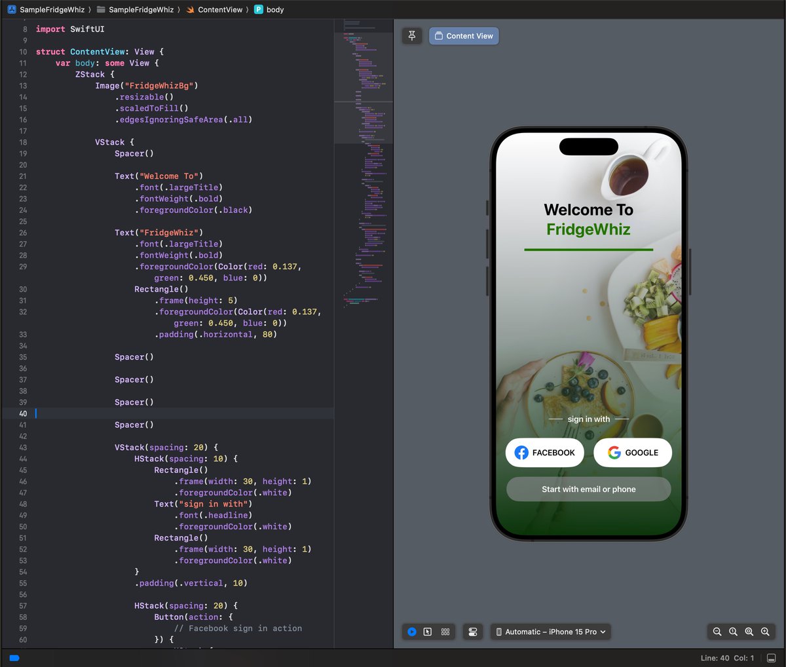The width and height of the screenshot is (786, 667).
Task: Click ".padding(.vertical, 10)" line
Action: (x=191, y=583)
